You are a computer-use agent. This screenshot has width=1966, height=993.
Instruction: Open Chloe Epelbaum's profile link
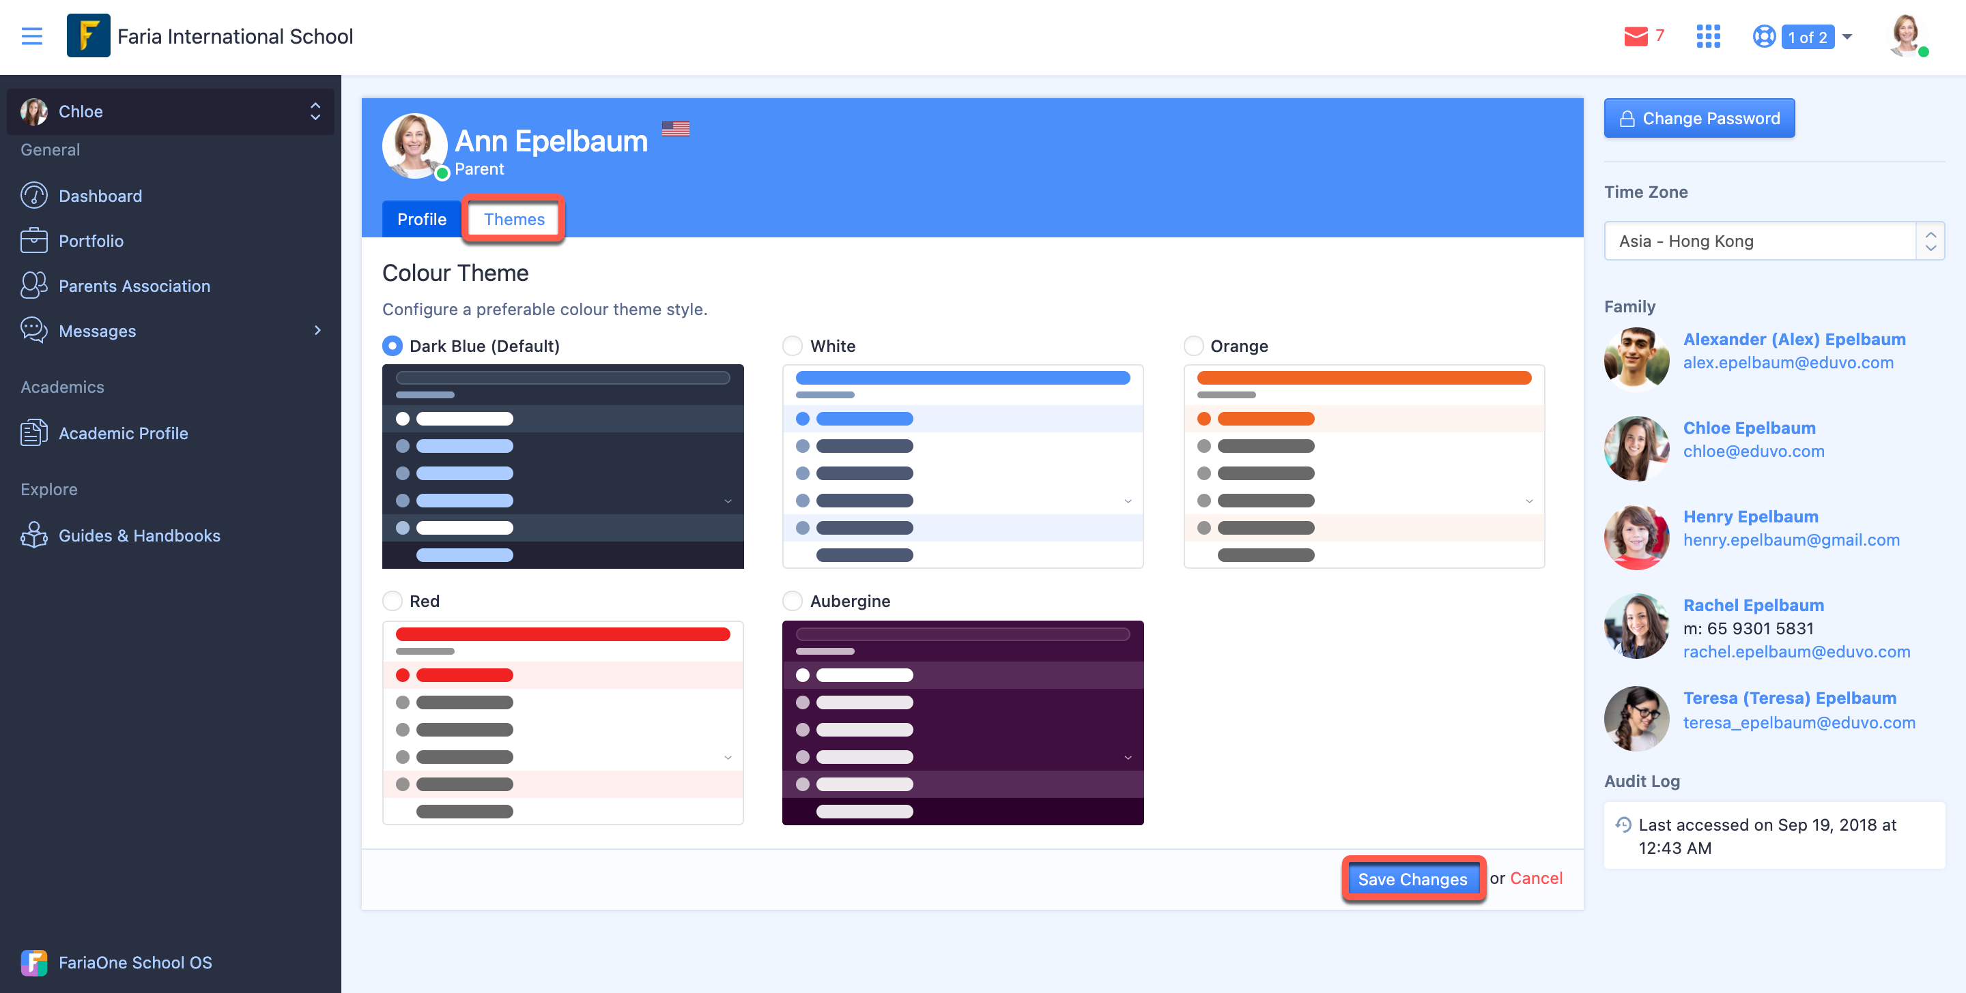pyautogui.click(x=1749, y=428)
